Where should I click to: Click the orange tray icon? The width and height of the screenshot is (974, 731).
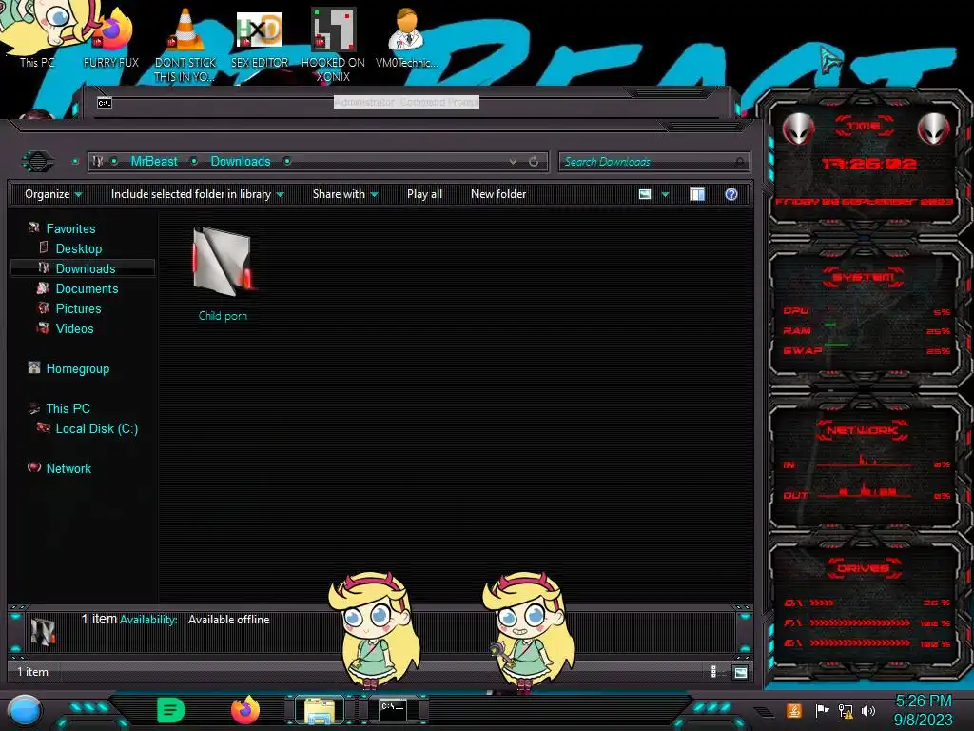(794, 710)
